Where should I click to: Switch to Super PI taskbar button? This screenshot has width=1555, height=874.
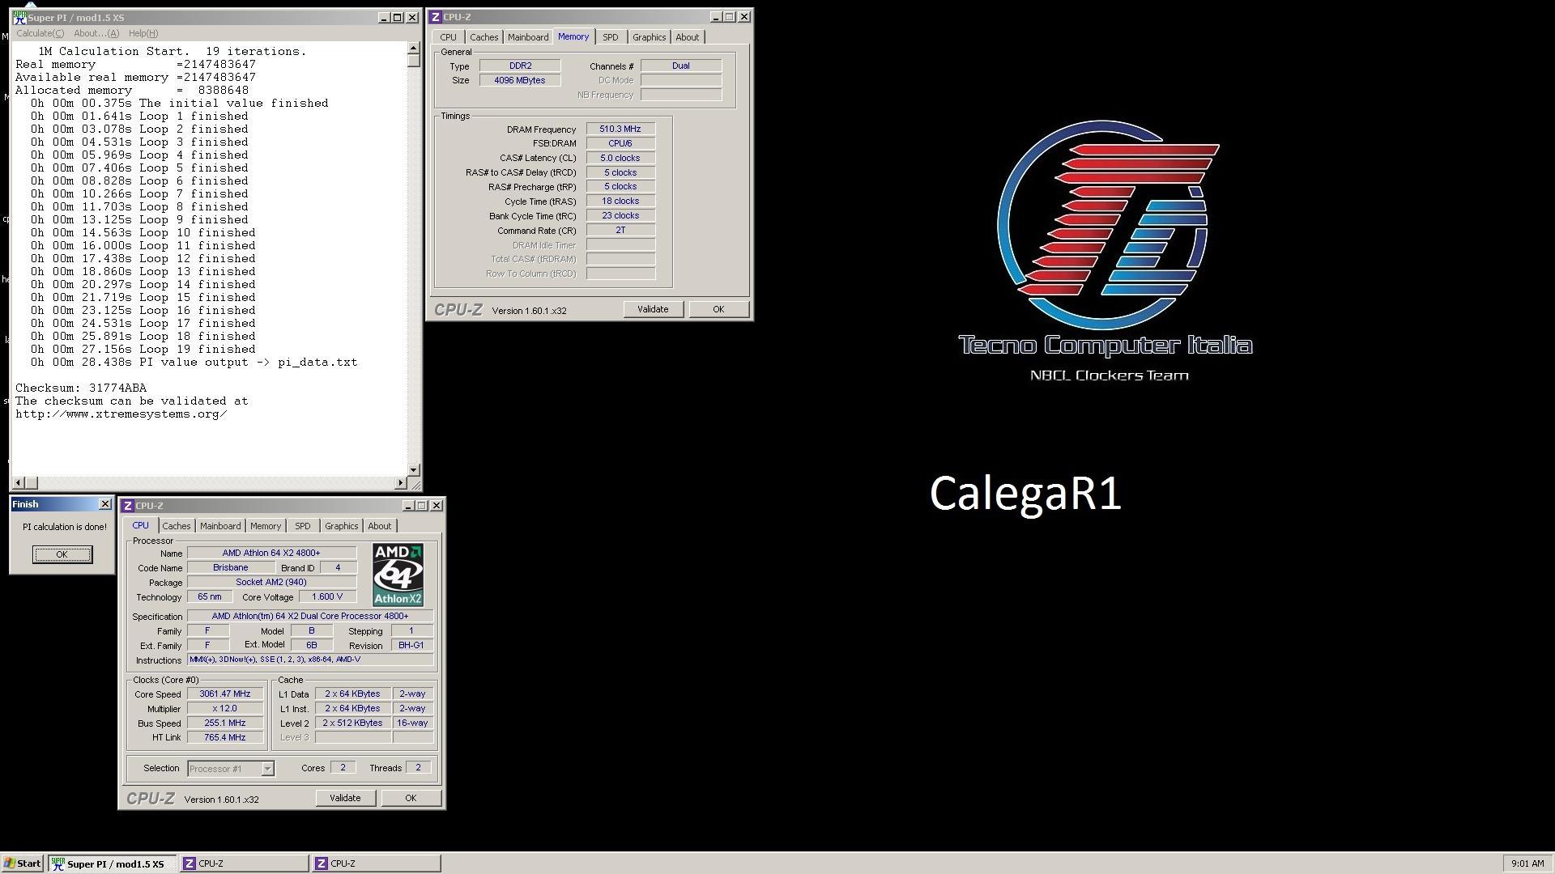111,863
